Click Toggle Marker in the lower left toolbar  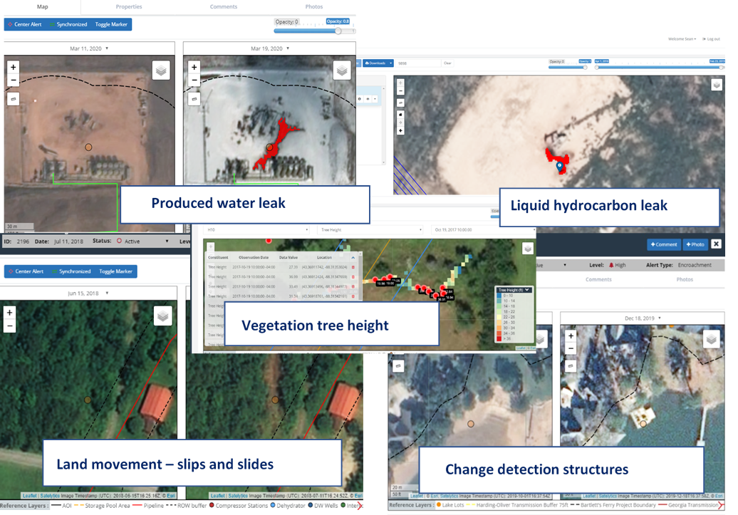pyautogui.click(x=116, y=271)
